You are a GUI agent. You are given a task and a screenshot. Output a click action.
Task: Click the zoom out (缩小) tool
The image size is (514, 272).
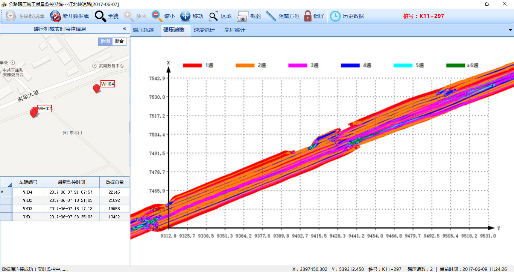point(157,16)
